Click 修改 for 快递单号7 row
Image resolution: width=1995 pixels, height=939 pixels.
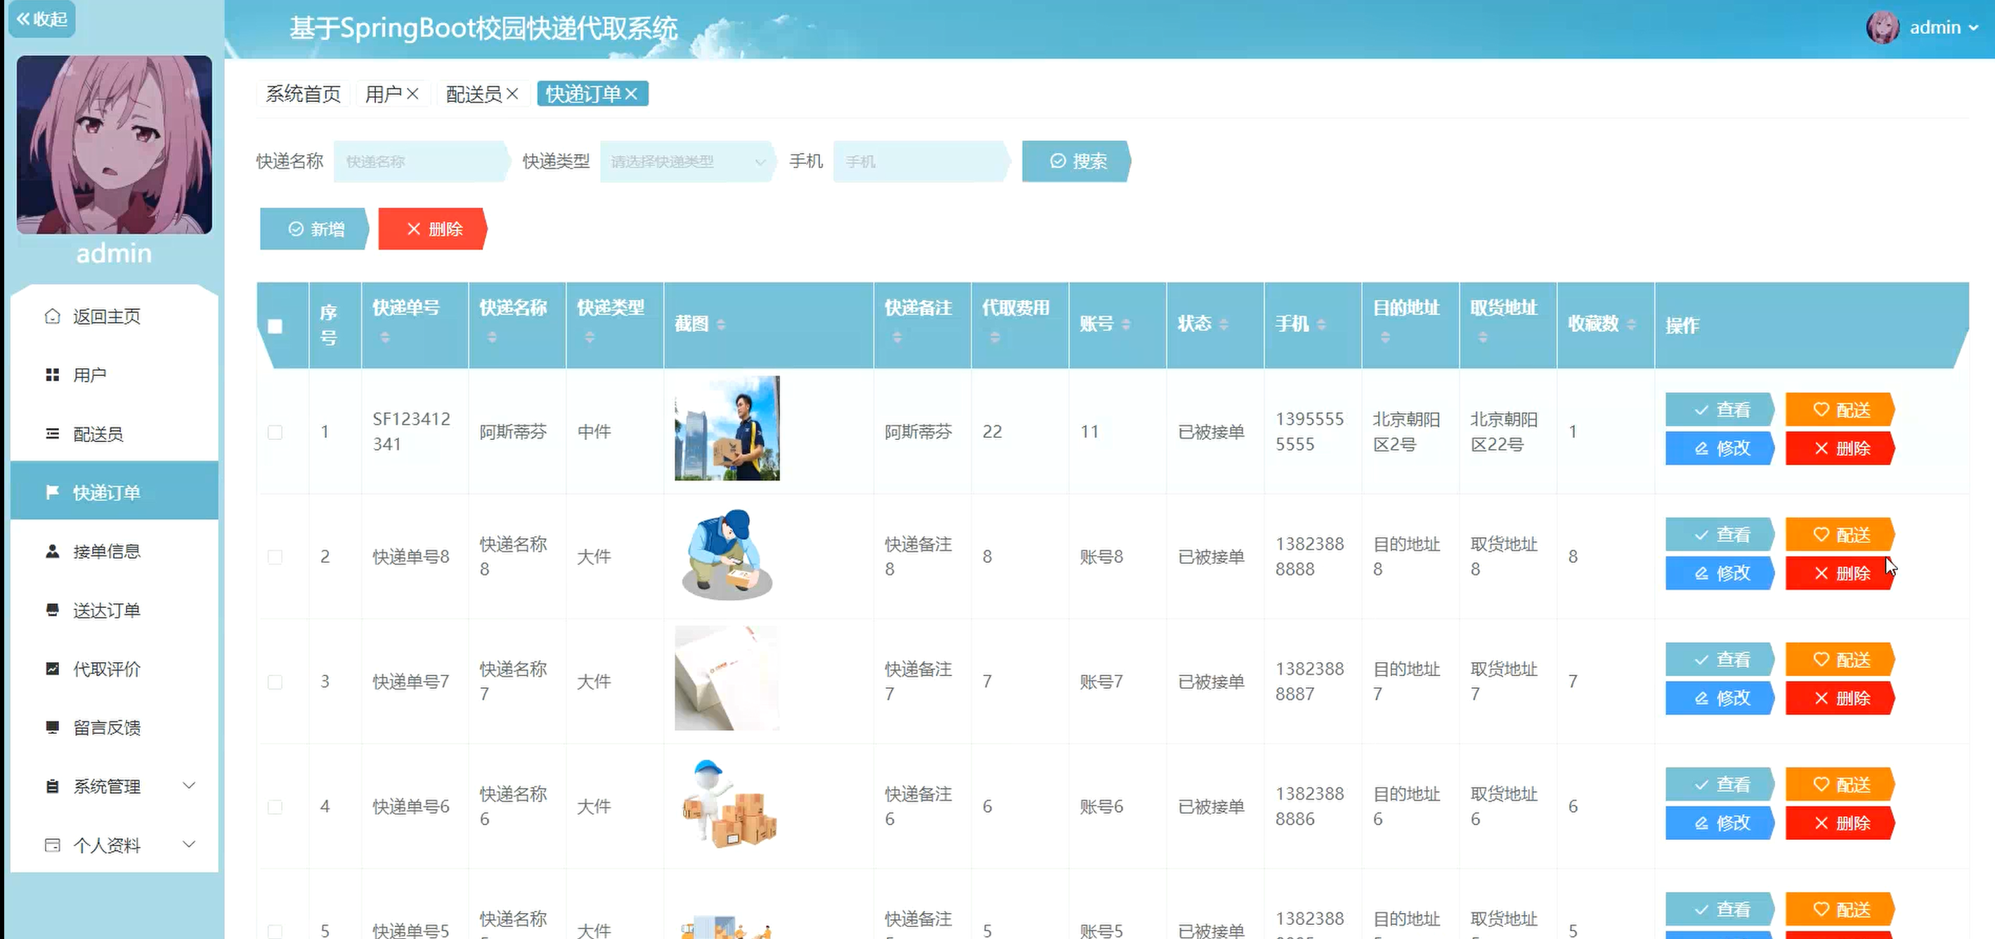coord(1720,698)
